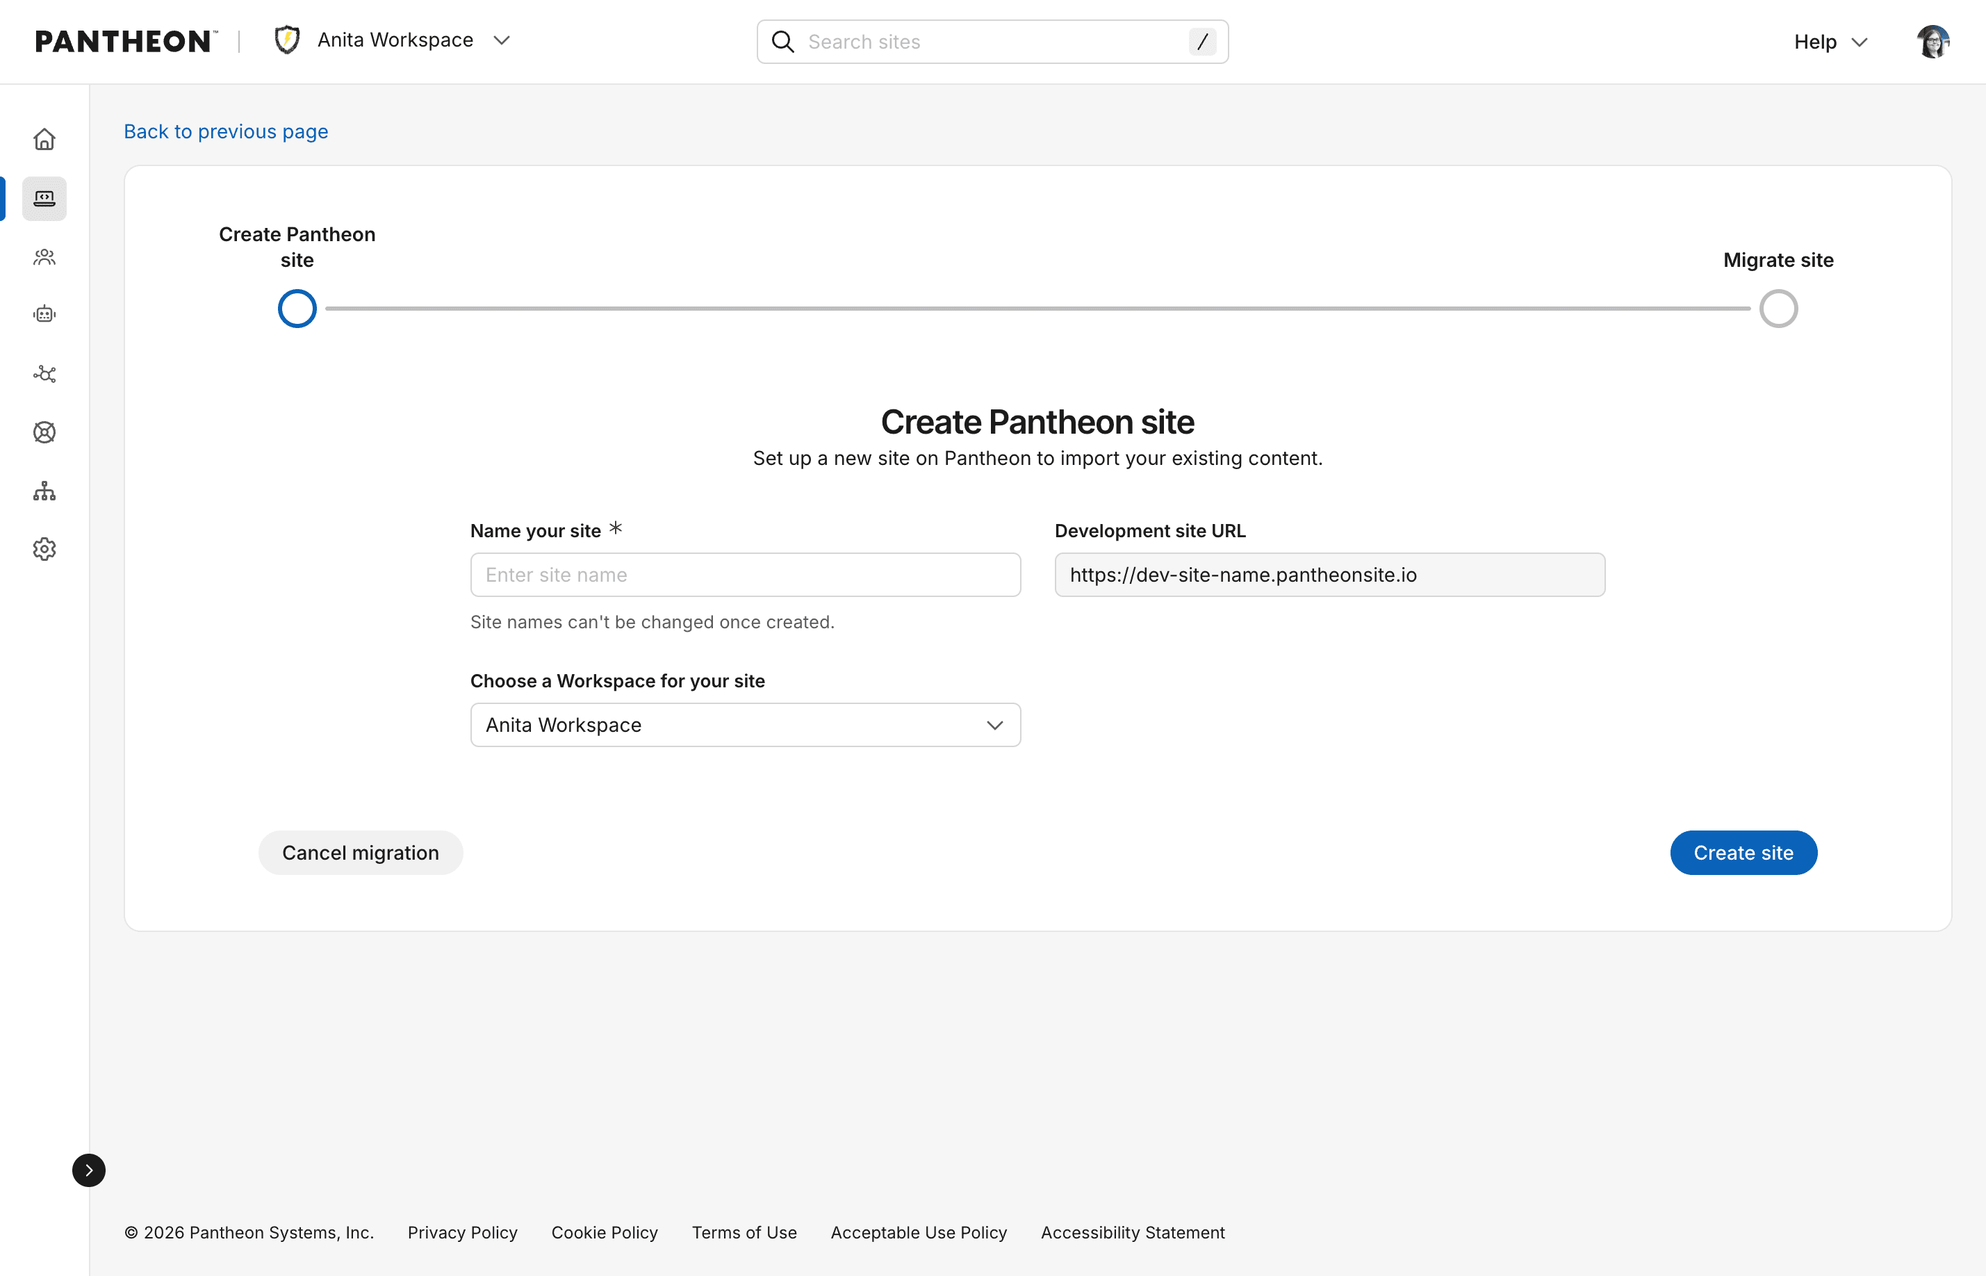1986x1276 pixels.
Task: Open Settings gear in the sidebar
Action: 44,549
